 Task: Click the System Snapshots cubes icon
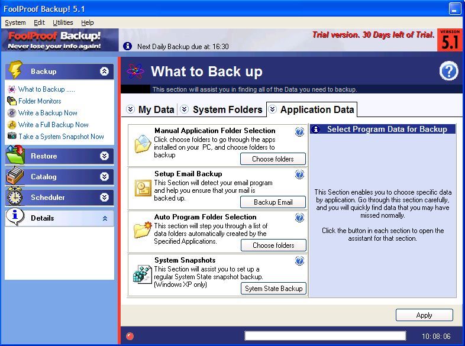pyautogui.click(x=143, y=274)
